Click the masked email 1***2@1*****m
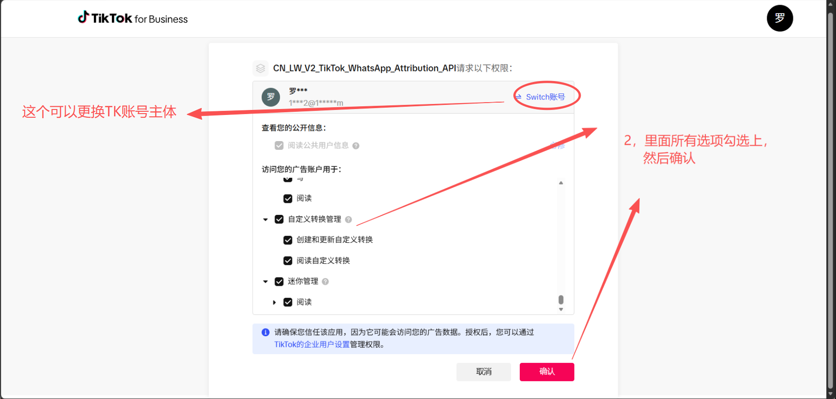This screenshot has width=836, height=399. 316,103
